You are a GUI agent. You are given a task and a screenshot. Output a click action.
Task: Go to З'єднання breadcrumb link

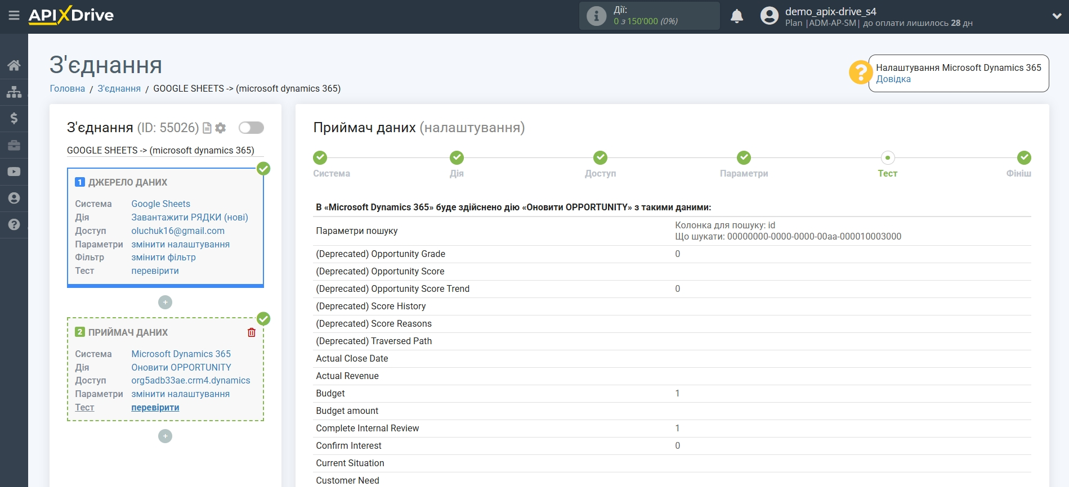(x=119, y=88)
